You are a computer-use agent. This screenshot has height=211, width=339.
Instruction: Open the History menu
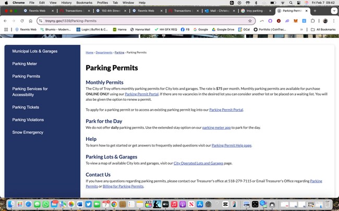click(66, 3)
